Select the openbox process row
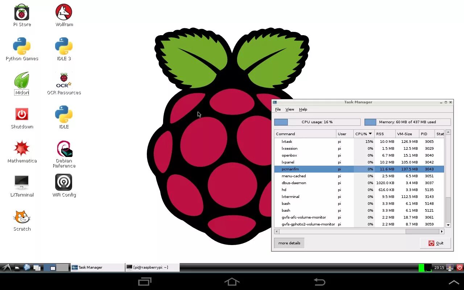The height and width of the screenshot is (290, 464). [359, 156]
